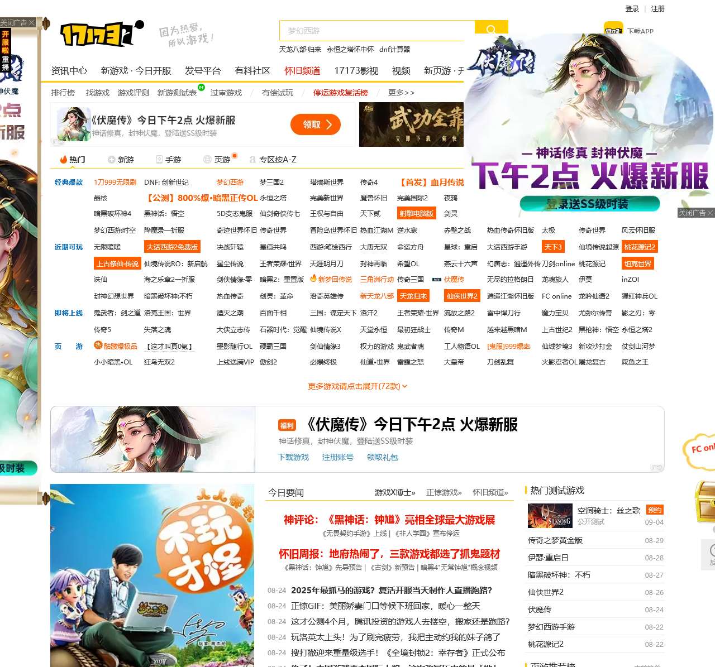Image resolution: width=715 pixels, height=667 pixels.
Task: Click dnf计算器 hot search term
Action: tap(394, 50)
